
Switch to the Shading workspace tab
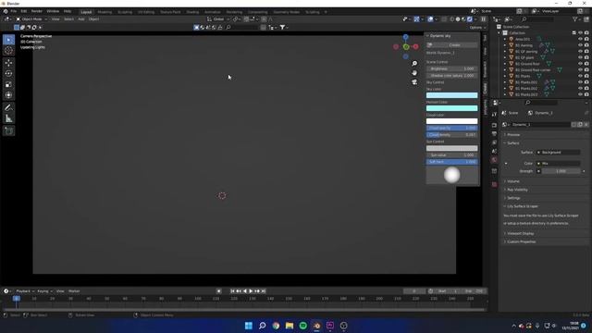[x=192, y=12]
